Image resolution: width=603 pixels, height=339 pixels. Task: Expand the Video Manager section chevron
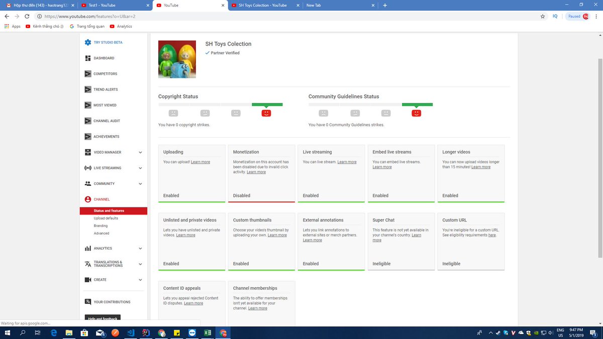140,152
